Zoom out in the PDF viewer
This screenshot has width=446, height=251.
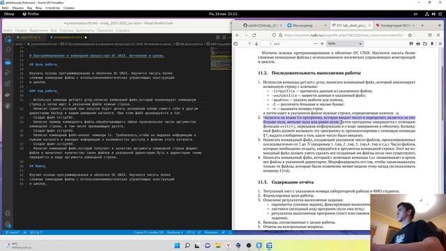point(315,44)
